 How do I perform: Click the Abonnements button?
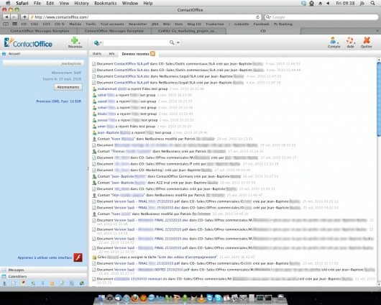point(68,87)
